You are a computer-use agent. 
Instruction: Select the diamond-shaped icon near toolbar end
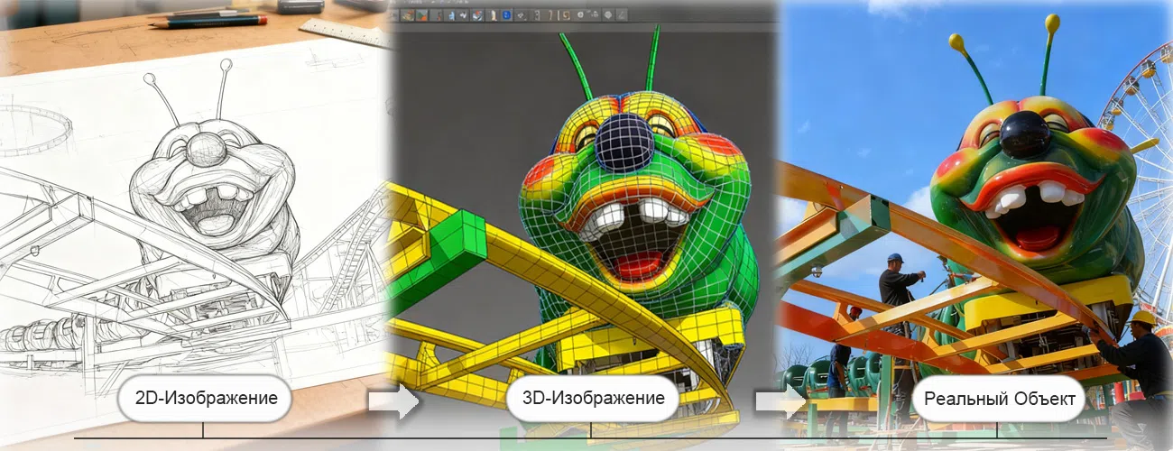tap(608, 15)
